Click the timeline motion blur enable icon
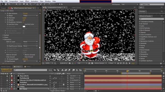 point(69,70)
